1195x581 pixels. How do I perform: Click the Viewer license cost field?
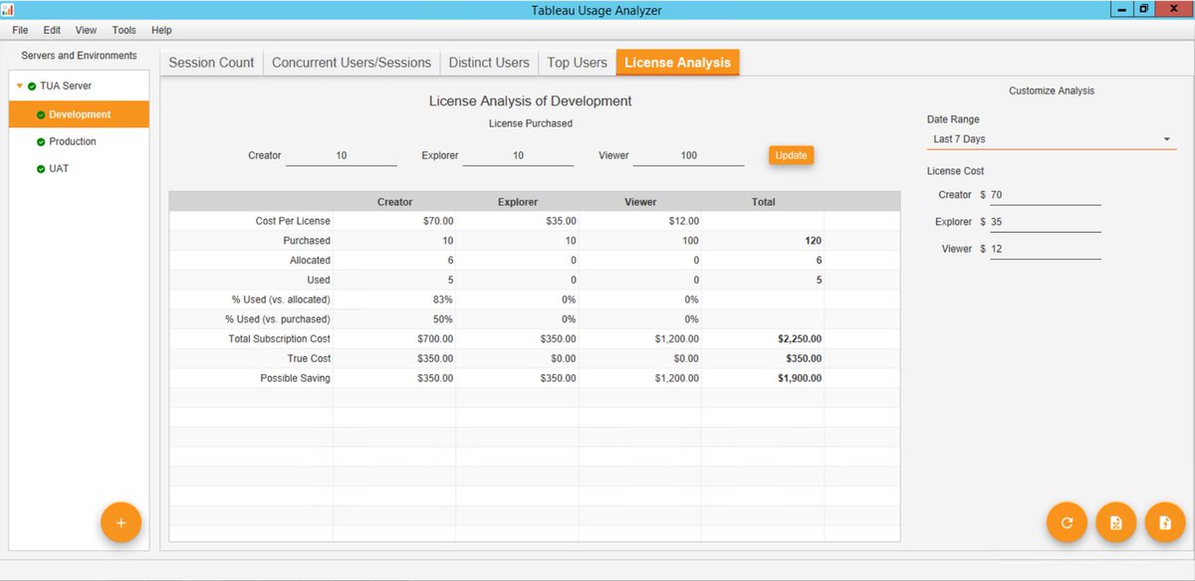pyautogui.click(x=1046, y=249)
